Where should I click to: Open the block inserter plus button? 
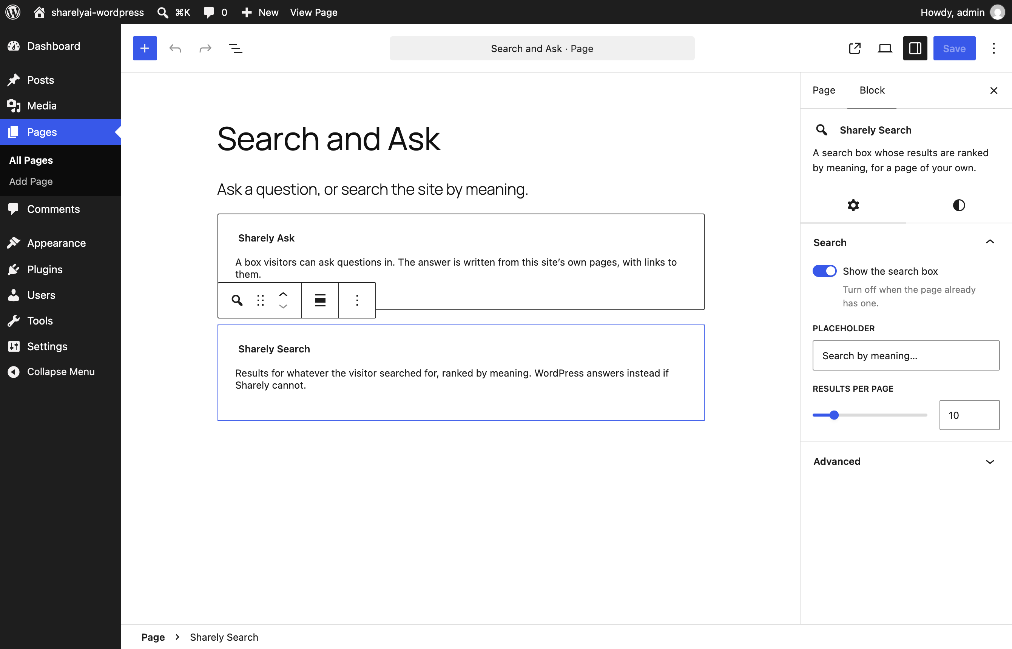click(145, 48)
